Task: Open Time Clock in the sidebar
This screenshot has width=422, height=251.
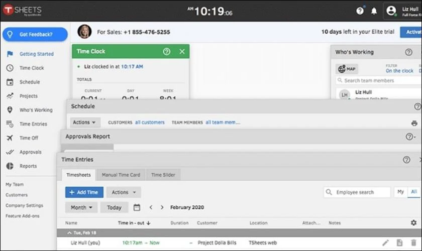Action: click(32, 68)
